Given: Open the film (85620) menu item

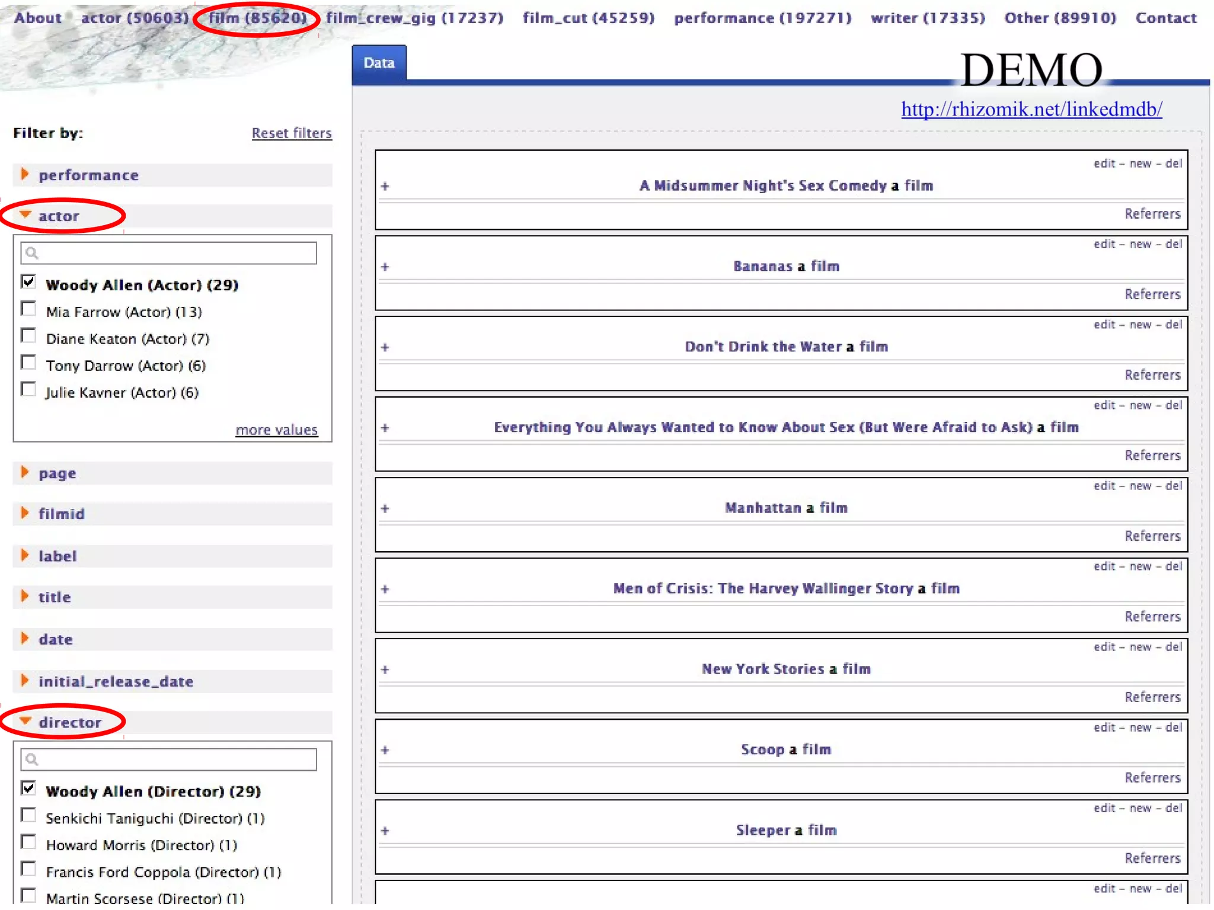Looking at the screenshot, I should (258, 18).
